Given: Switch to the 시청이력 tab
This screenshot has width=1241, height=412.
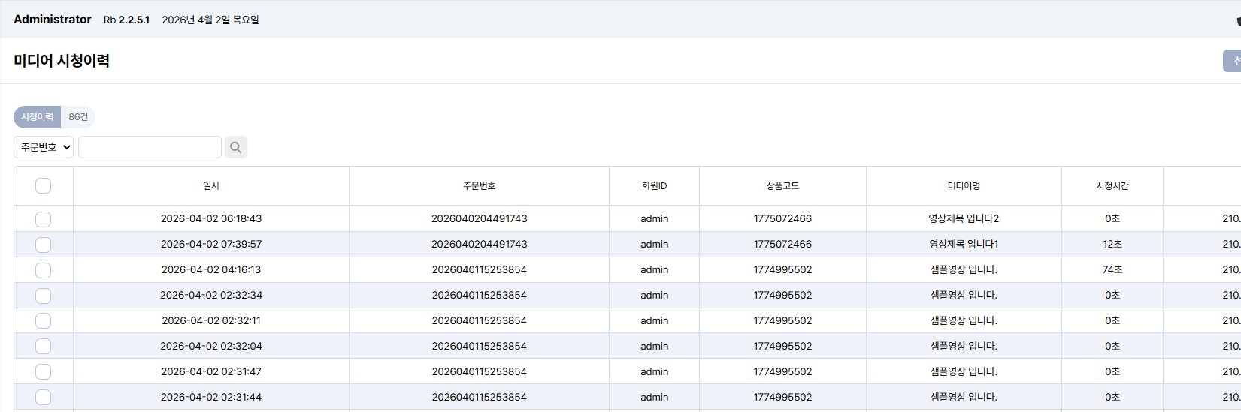Looking at the screenshot, I should click(x=37, y=117).
